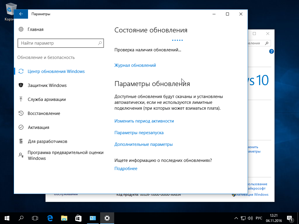The width and height of the screenshot is (299, 224).
Task: Click the refresh arrows icon for Центр обновления
Action: click(21, 71)
